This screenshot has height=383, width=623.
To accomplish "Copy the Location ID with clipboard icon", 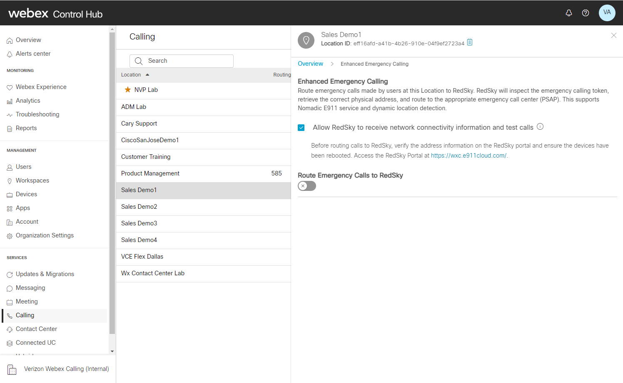I will click(470, 42).
